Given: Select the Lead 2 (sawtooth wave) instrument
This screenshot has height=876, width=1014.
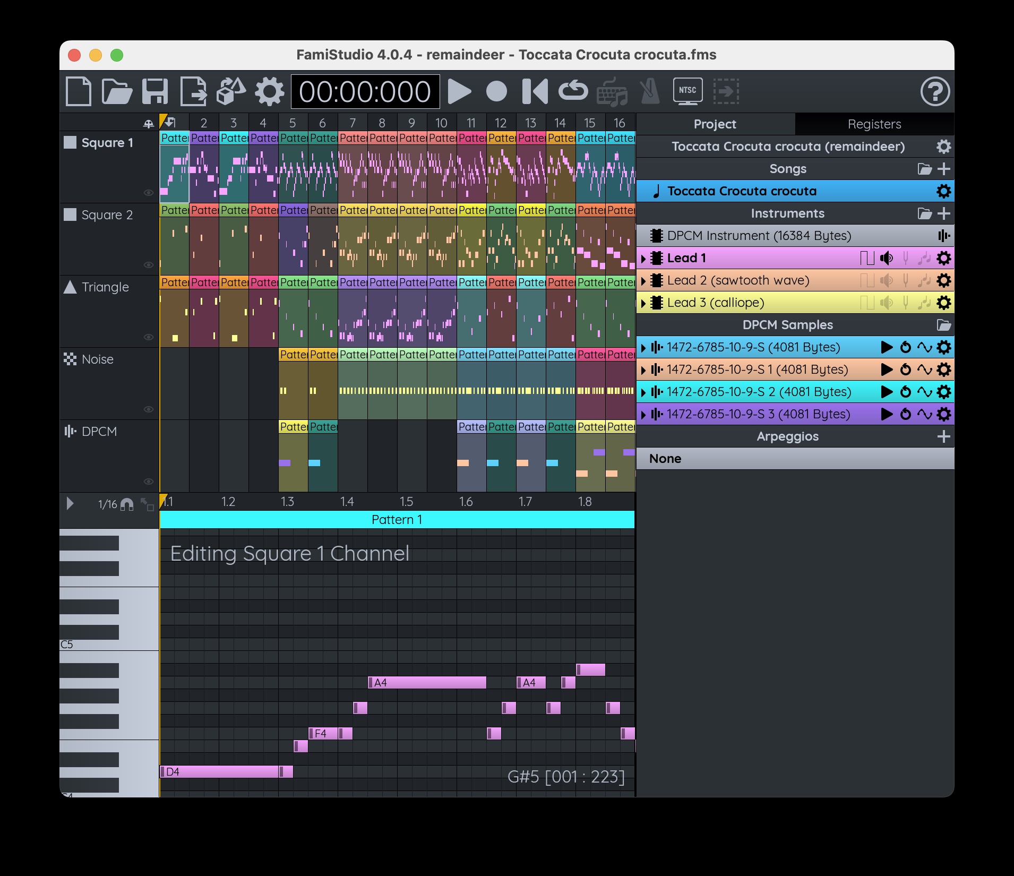Looking at the screenshot, I should (x=738, y=280).
